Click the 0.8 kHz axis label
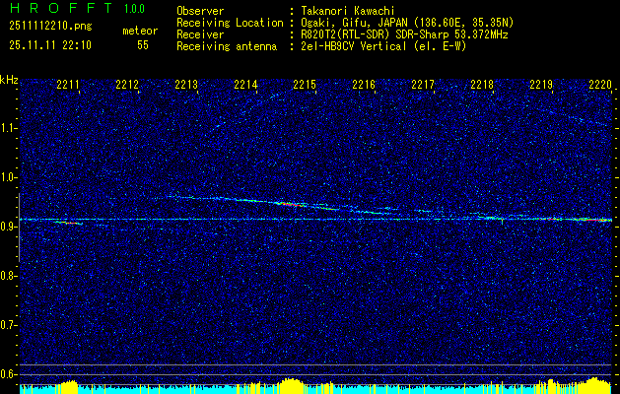This screenshot has width=620, height=394. click(x=9, y=276)
